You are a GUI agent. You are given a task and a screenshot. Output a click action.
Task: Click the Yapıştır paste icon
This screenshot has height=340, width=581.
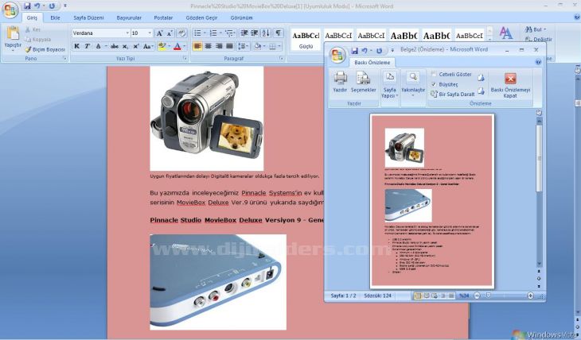(13, 33)
